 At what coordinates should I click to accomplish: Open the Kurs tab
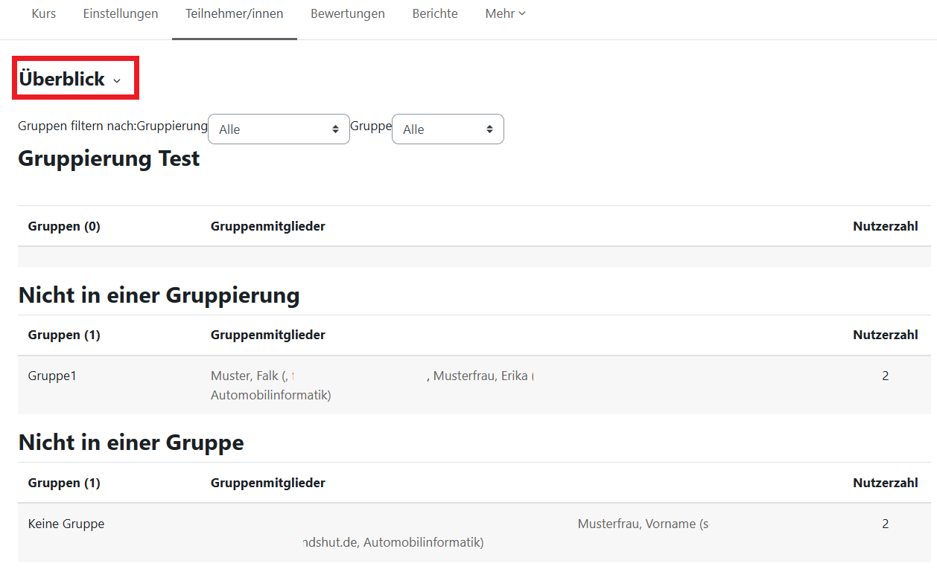coord(43,13)
